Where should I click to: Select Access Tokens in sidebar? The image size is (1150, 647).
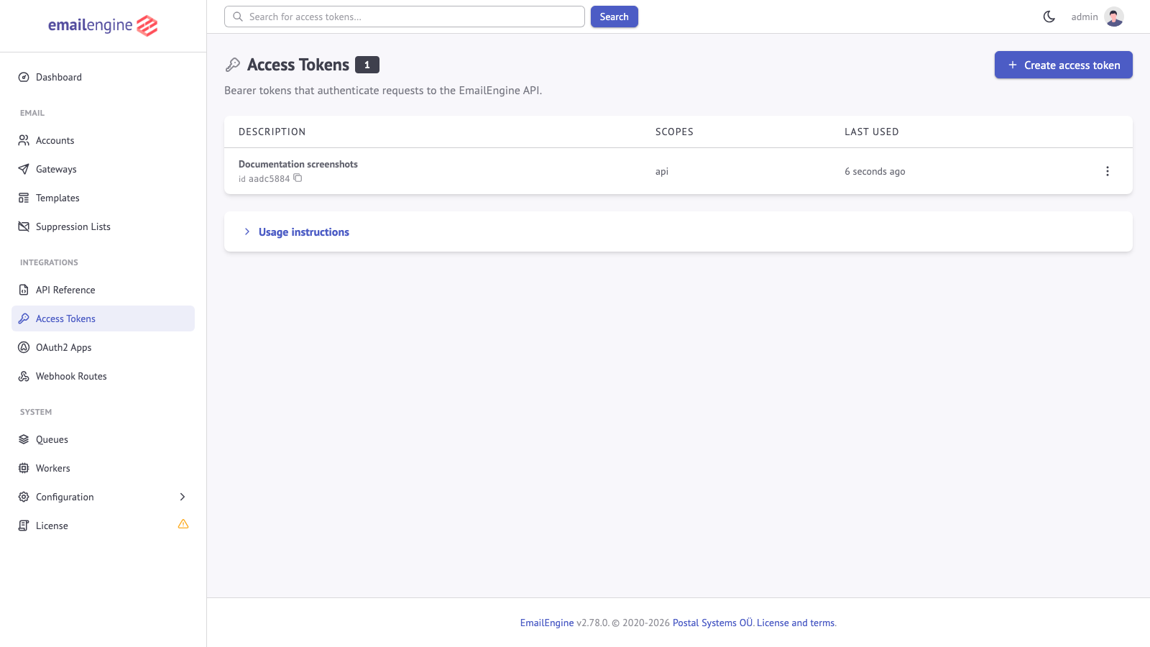point(103,318)
